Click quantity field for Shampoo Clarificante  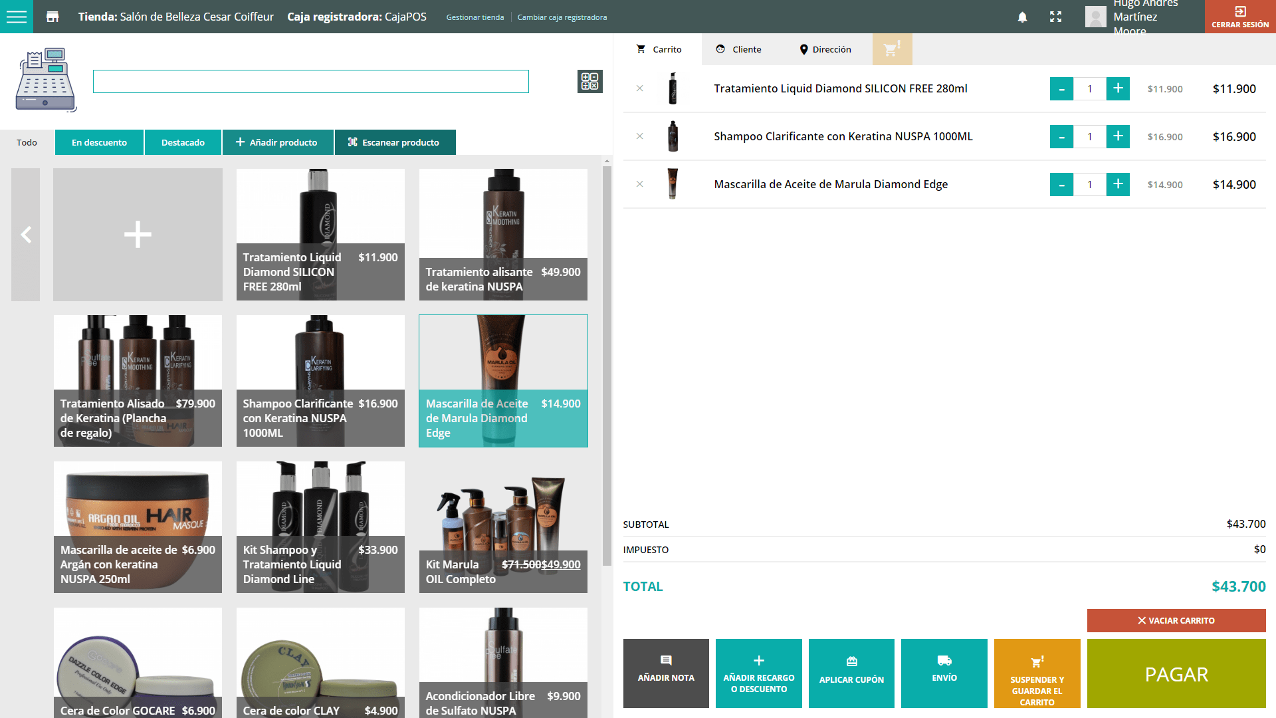coord(1090,136)
